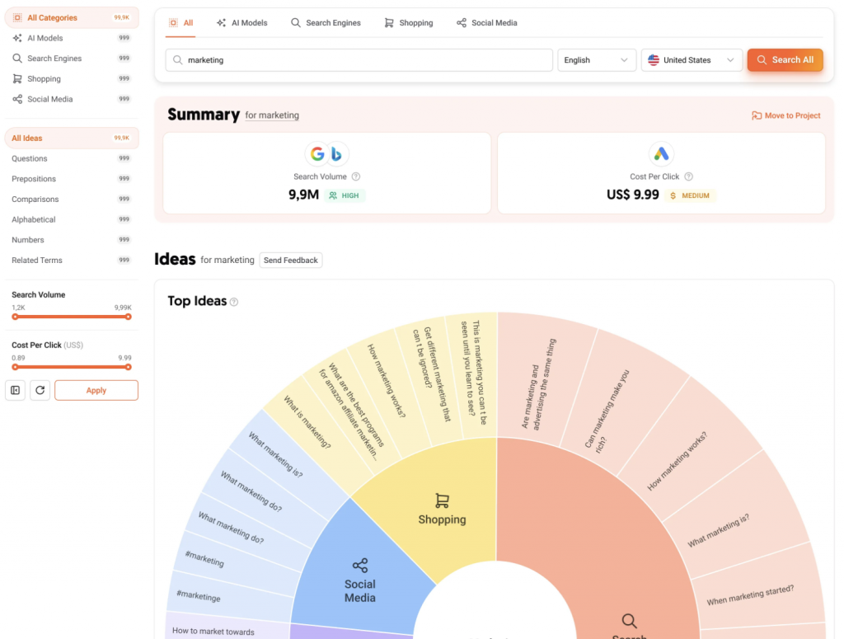
Task: Switch to the Search Engines tab
Action: [326, 23]
